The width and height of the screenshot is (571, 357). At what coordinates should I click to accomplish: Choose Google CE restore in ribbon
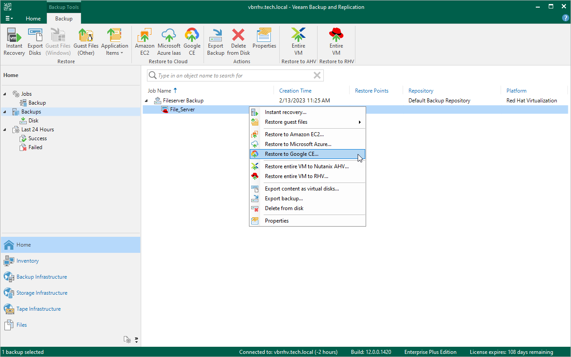pos(192,42)
